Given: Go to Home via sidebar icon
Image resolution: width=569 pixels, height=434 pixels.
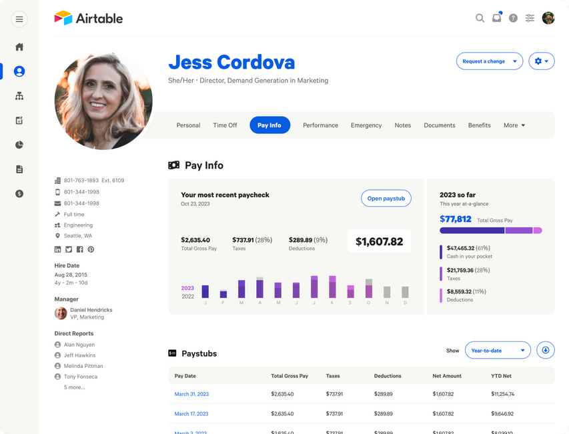Looking at the screenshot, I should coord(19,47).
